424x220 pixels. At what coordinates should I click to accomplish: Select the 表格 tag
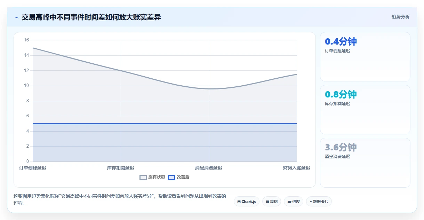click(x=272, y=202)
